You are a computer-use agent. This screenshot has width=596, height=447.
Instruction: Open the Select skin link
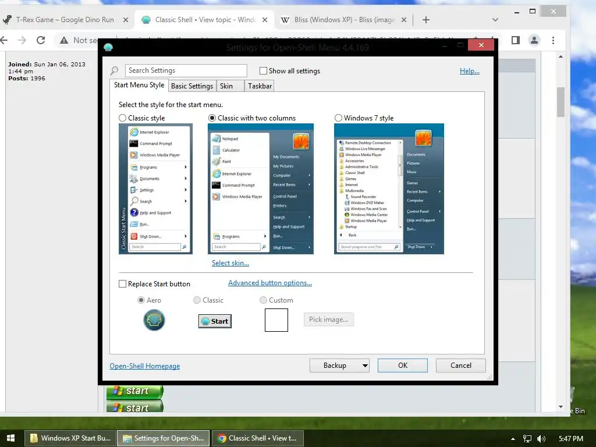point(230,263)
